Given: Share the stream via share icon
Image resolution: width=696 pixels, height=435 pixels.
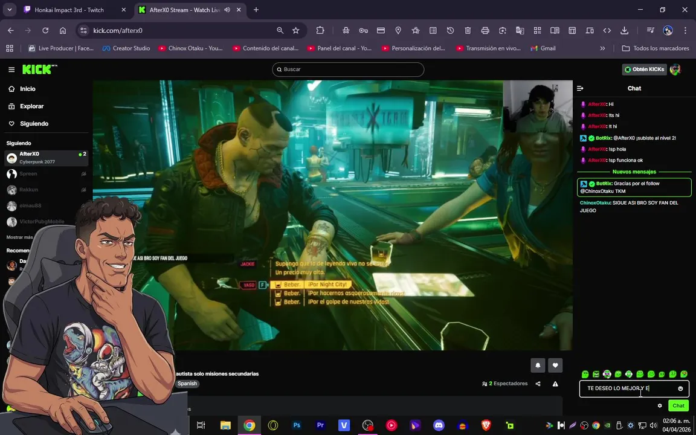Looking at the screenshot, I should [x=538, y=384].
